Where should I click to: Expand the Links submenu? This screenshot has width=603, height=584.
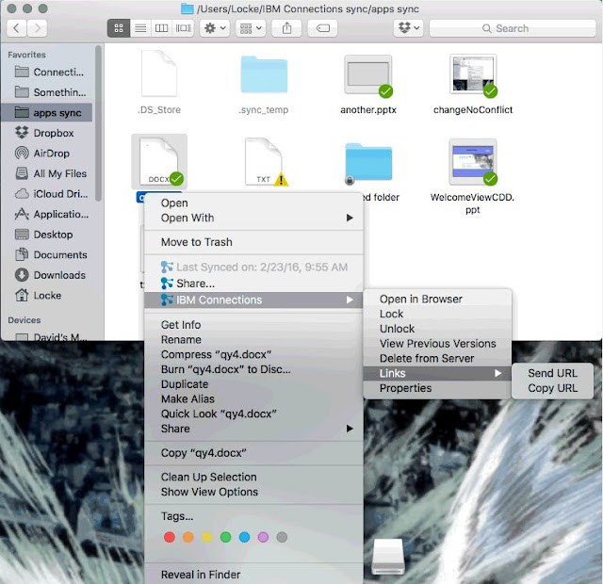pos(437,373)
